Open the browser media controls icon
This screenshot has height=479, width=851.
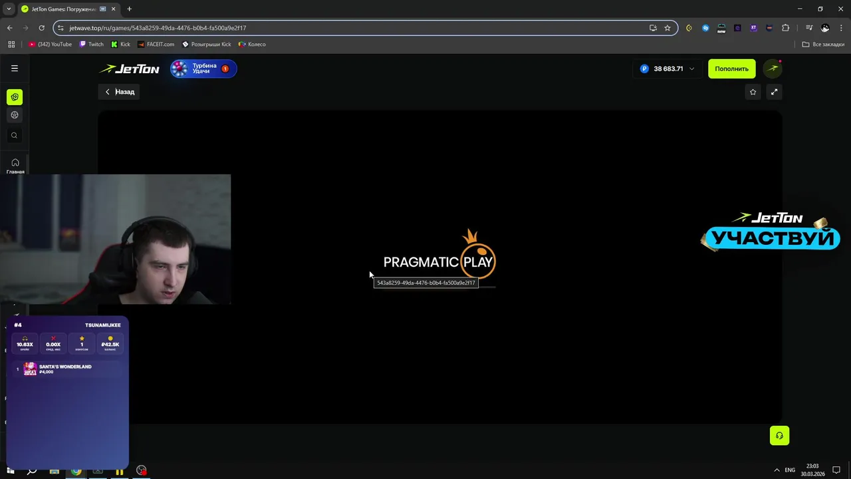(x=809, y=28)
